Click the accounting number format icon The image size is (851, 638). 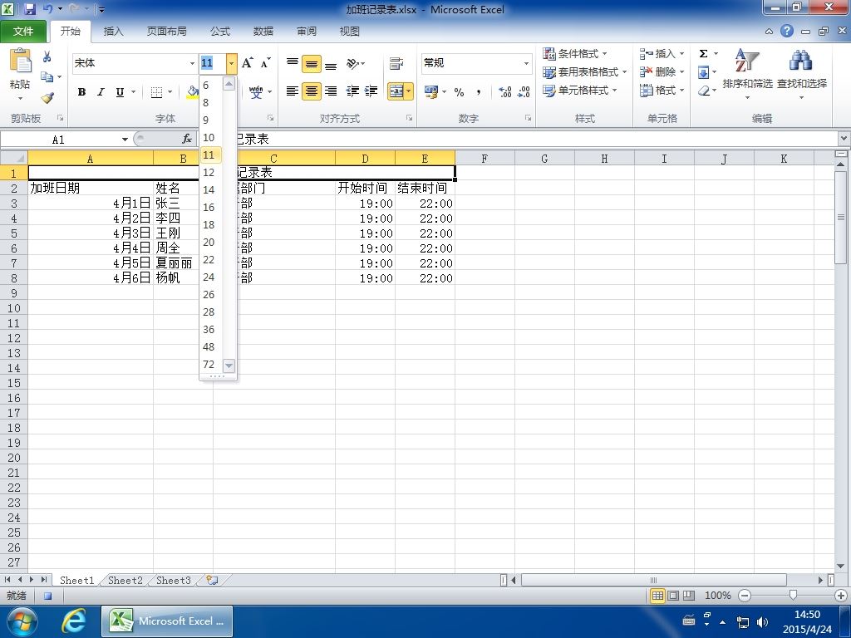click(431, 91)
